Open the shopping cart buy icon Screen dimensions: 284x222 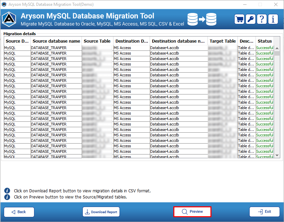click(x=239, y=19)
